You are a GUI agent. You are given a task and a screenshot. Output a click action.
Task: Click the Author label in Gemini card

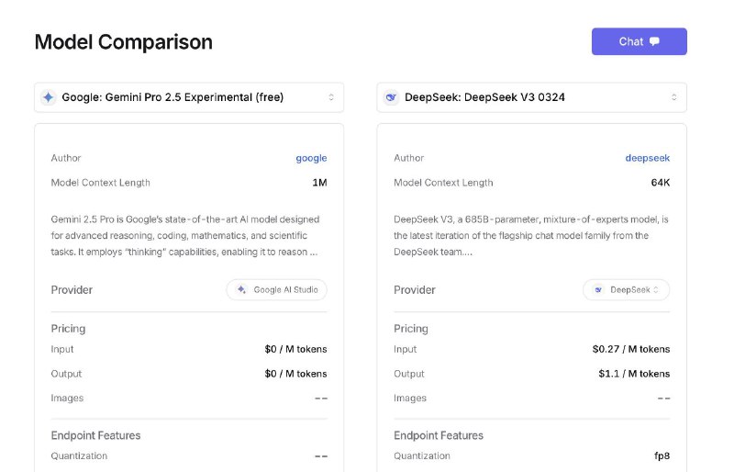(66, 158)
